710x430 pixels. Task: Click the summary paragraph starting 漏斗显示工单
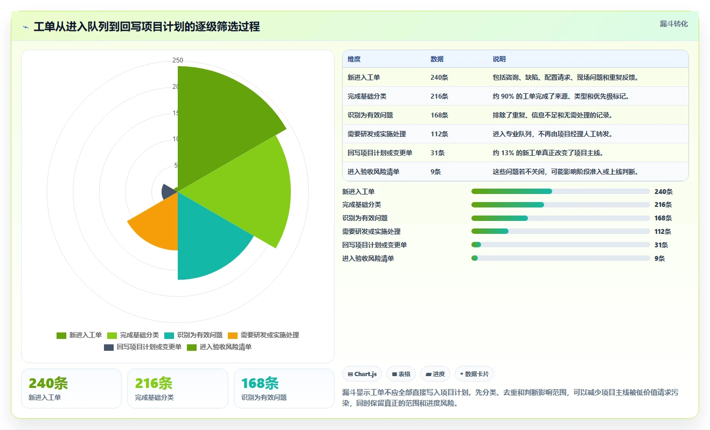point(511,398)
